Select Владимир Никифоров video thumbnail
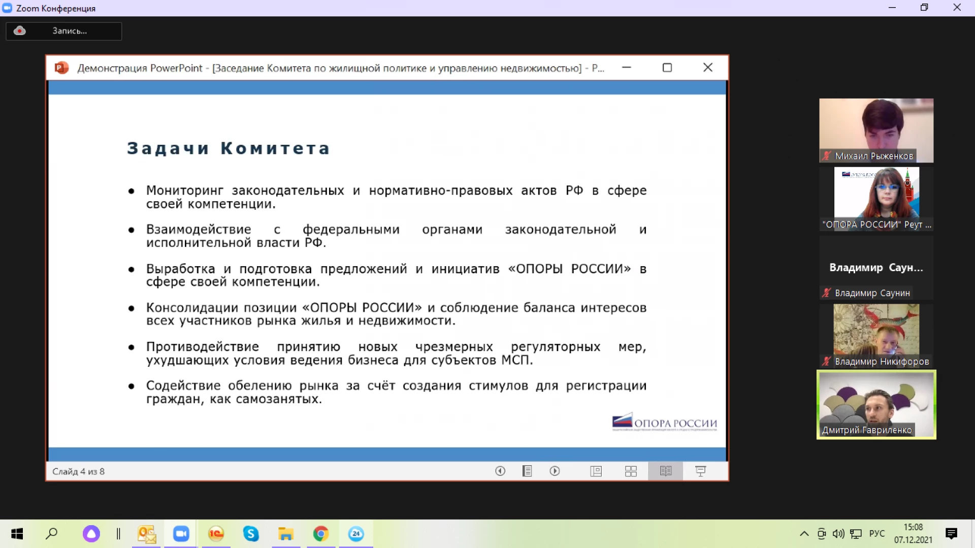This screenshot has height=548, width=975. pos(876,336)
